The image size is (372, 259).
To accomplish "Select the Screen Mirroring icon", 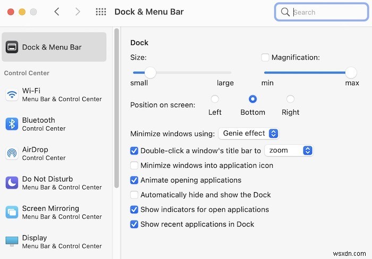I will [x=12, y=212].
